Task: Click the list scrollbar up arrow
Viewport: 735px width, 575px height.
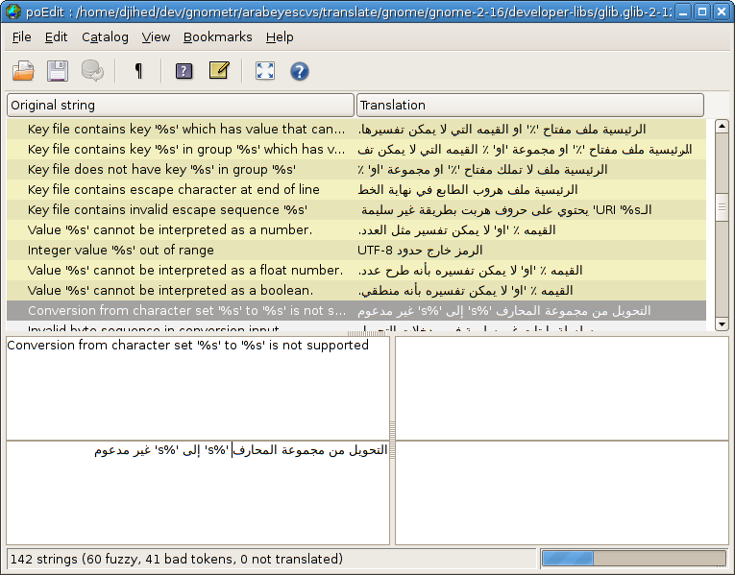Action: (722, 126)
